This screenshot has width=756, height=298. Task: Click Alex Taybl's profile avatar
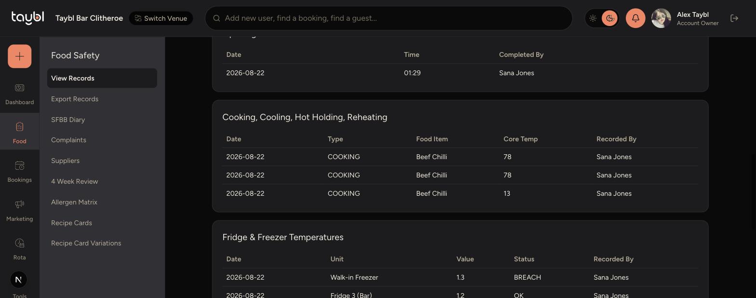click(661, 18)
